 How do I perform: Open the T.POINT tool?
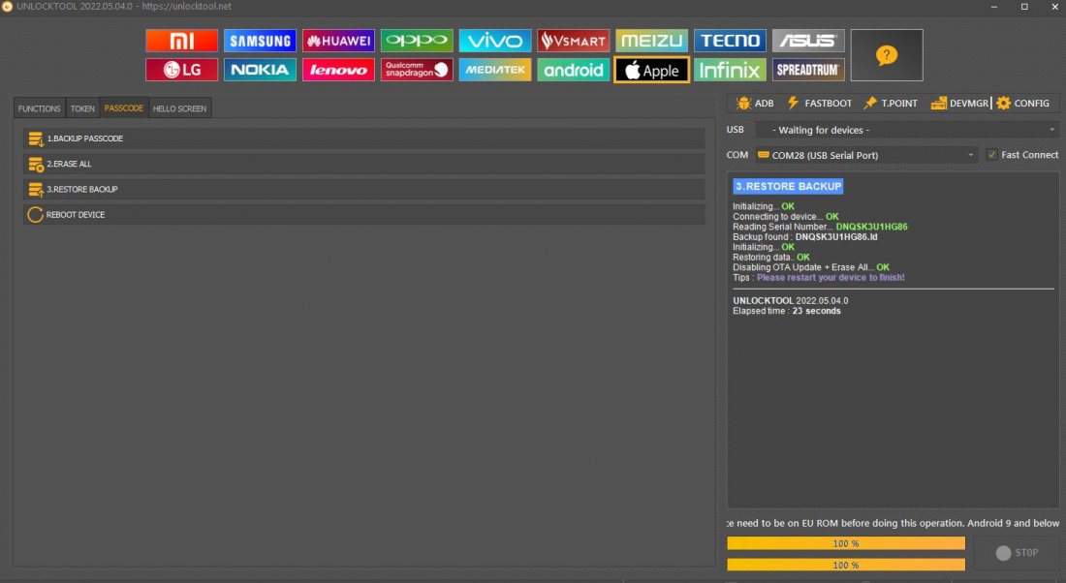[891, 104]
